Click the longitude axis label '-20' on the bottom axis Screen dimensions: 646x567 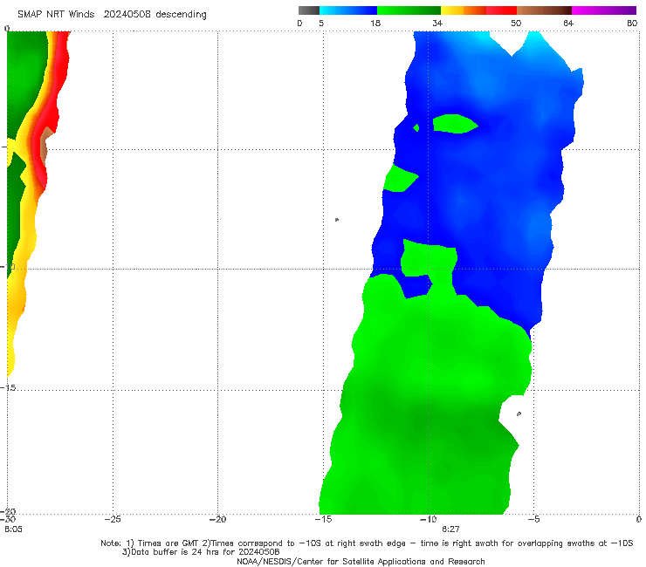[217, 519]
